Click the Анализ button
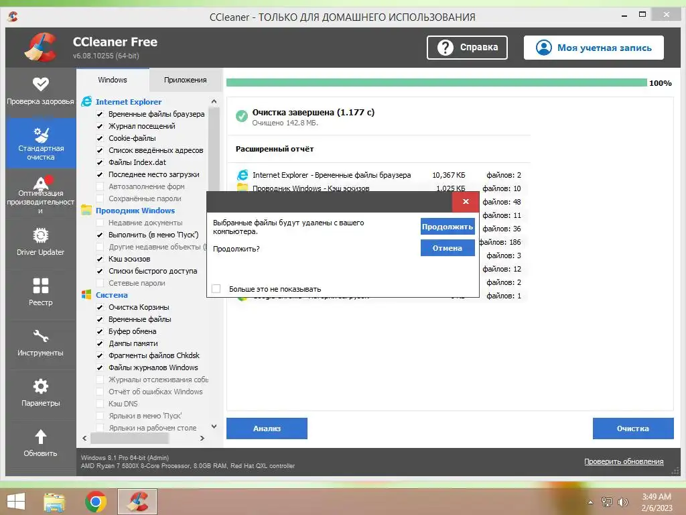The height and width of the screenshot is (515, 686). pos(267,428)
